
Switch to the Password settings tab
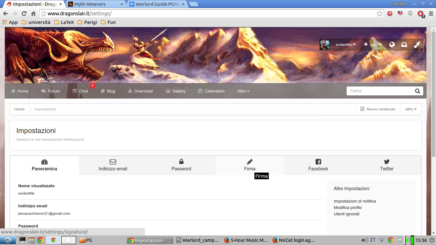click(x=181, y=165)
